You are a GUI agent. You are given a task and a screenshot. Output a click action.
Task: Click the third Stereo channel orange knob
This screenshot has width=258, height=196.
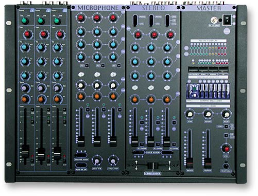tap(167, 99)
